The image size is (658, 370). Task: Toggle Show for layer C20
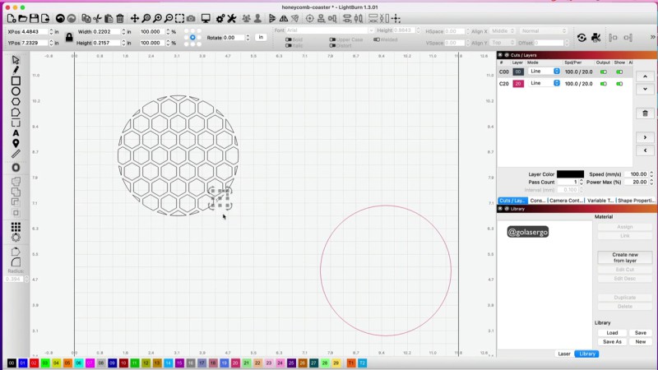(619, 84)
